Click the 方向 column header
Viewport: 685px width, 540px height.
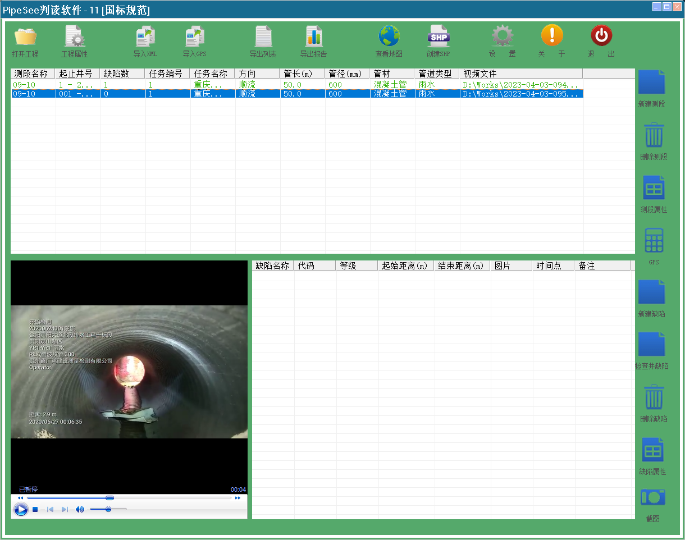pyautogui.click(x=257, y=74)
